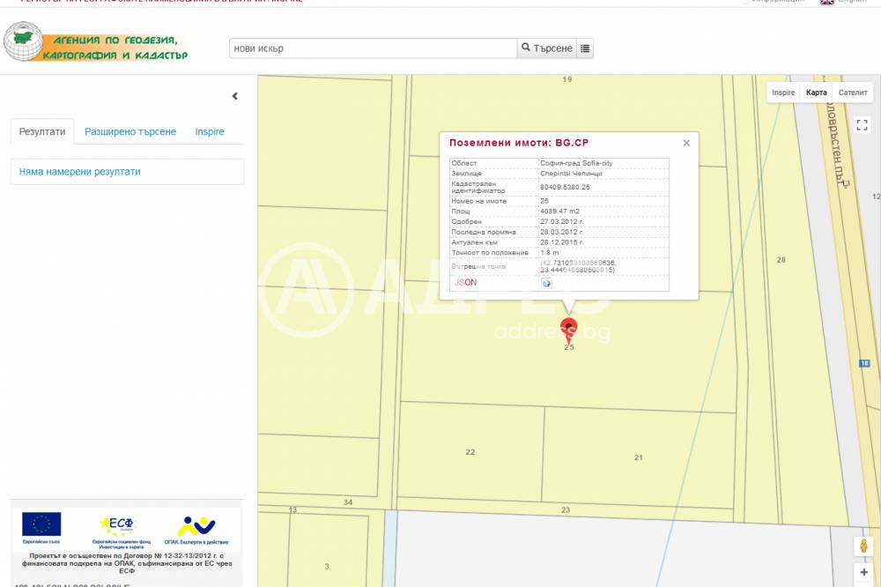Switch to the Резултати tab
The height and width of the screenshot is (587, 881).
pyautogui.click(x=42, y=132)
